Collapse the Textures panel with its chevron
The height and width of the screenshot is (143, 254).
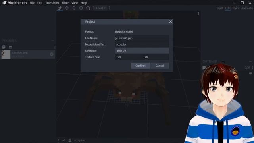click(x=53, y=41)
